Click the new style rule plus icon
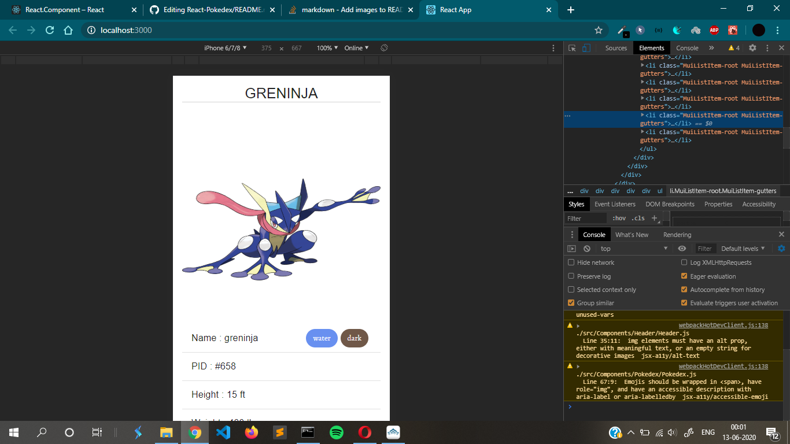790x444 pixels. click(x=655, y=218)
